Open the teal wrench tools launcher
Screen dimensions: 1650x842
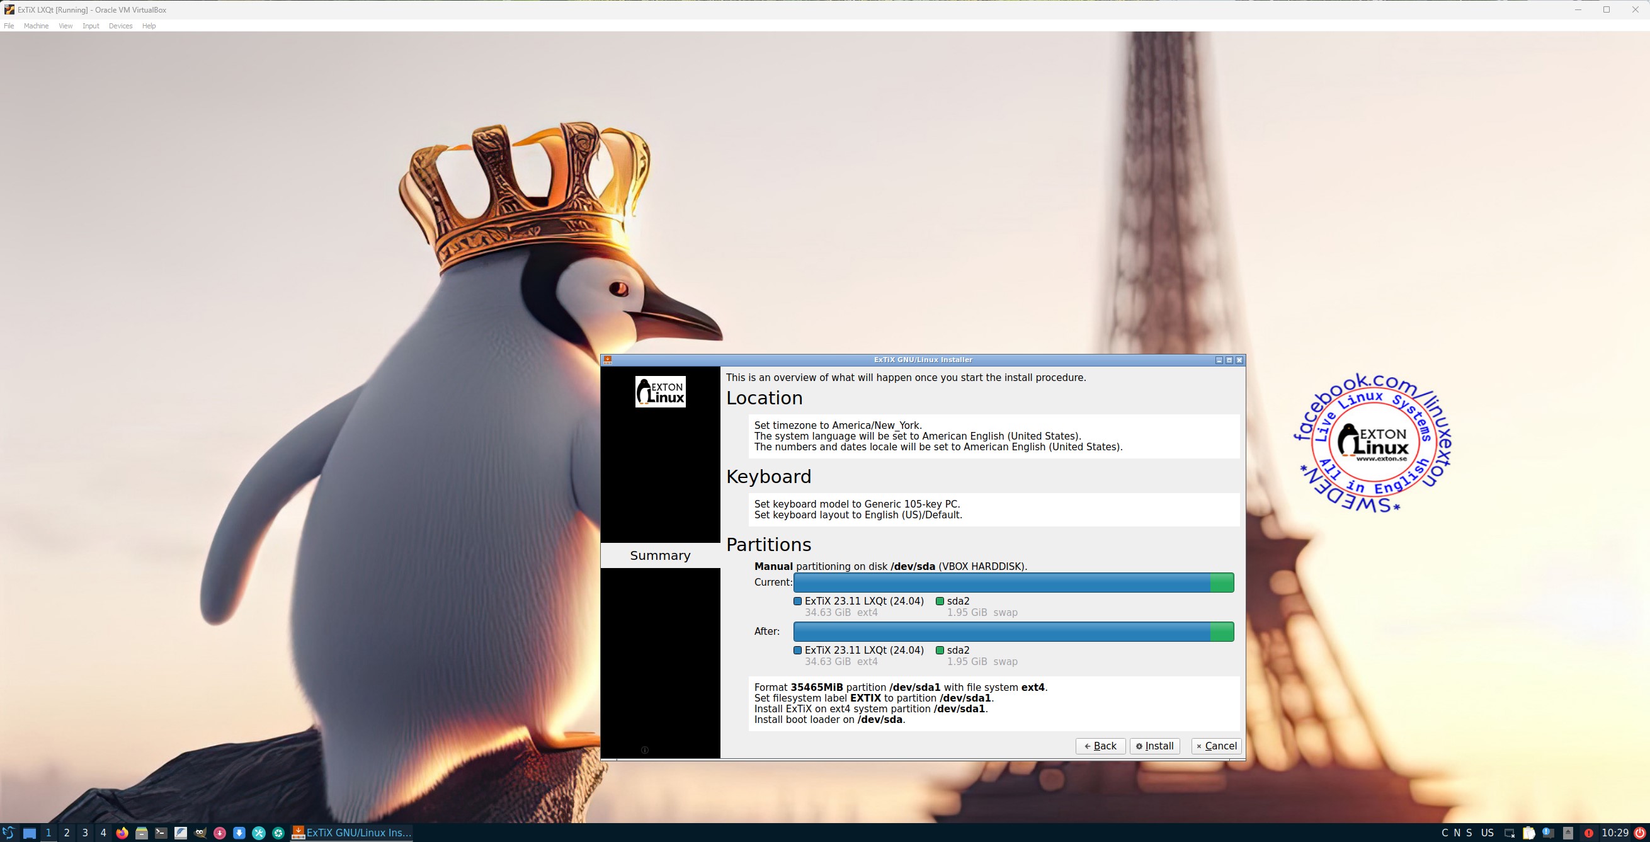pos(259,833)
